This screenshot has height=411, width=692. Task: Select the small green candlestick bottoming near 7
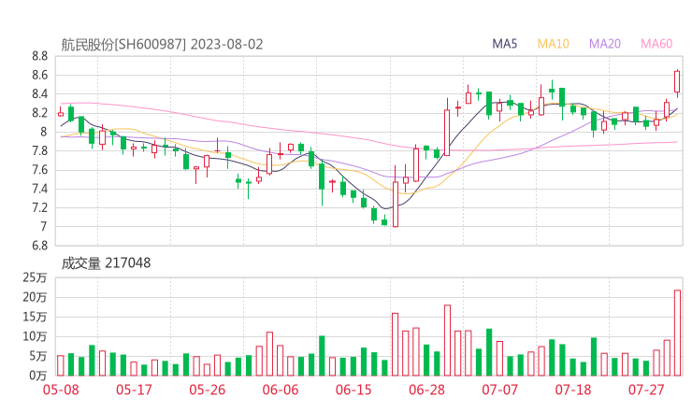tap(384, 221)
